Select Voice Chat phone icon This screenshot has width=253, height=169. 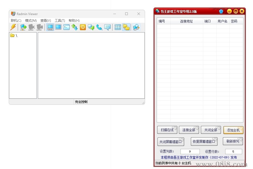tap(99, 27)
